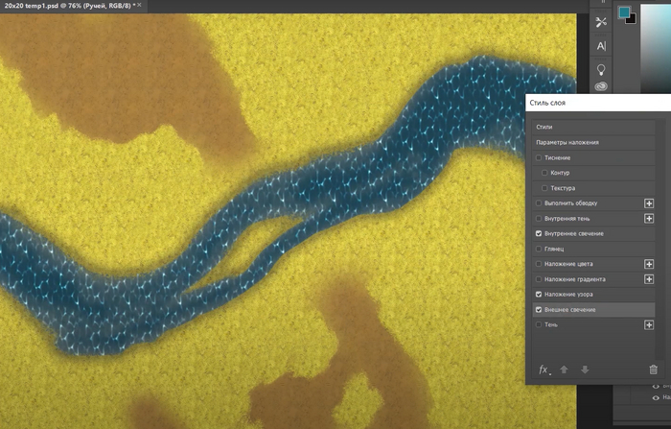The image size is (671, 429).
Task: Enable the Тиснение checkbox
Action: (539, 157)
